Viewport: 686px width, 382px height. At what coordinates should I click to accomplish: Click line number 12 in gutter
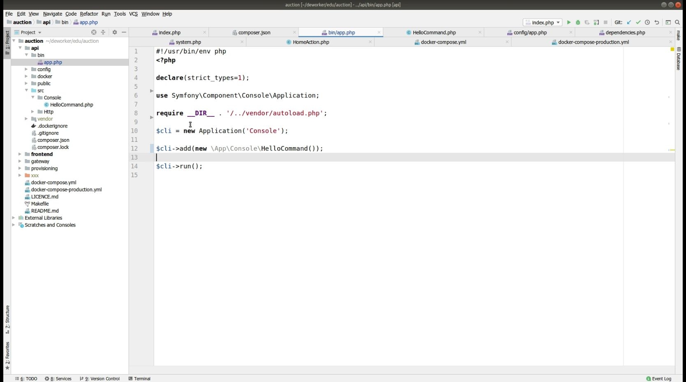pyautogui.click(x=134, y=148)
